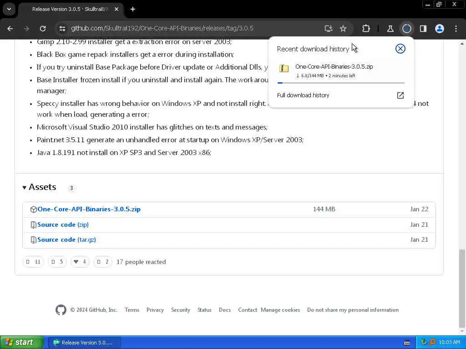Click 144 MB size text
Viewport: 466px width, 349px height.
pyautogui.click(x=324, y=209)
